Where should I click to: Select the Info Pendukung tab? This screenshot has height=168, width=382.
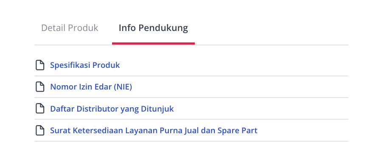click(x=153, y=28)
